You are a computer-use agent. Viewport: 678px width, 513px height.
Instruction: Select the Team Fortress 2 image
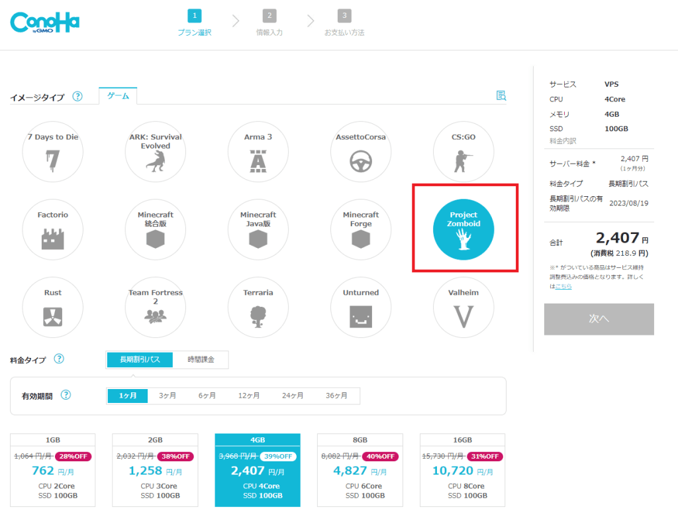155,308
